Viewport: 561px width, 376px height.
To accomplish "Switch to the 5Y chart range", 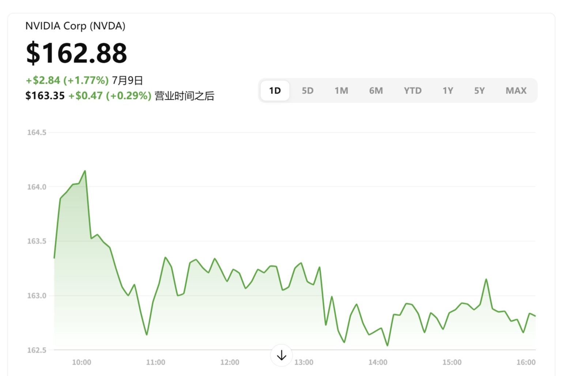I will 479,91.
